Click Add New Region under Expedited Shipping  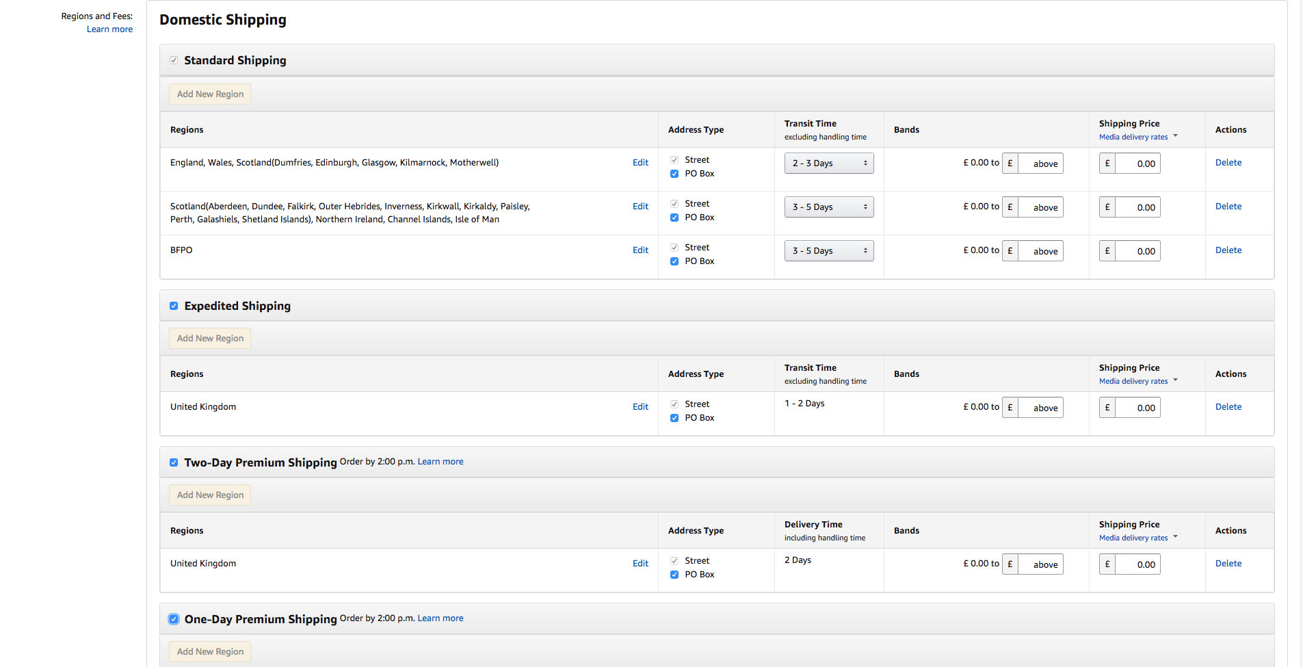point(210,339)
